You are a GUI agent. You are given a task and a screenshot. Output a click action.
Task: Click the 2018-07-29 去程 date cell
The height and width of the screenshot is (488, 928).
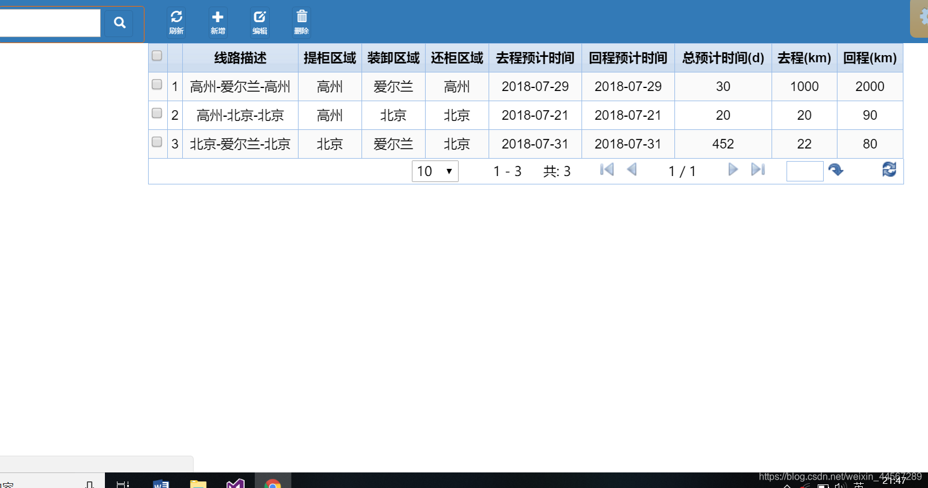coord(535,87)
